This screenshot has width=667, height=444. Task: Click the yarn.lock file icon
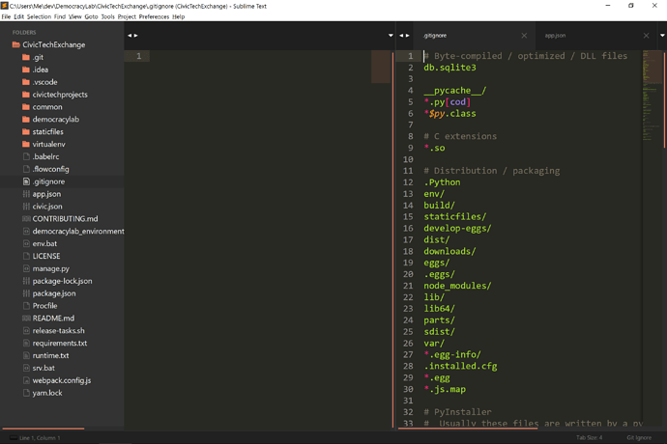point(26,393)
